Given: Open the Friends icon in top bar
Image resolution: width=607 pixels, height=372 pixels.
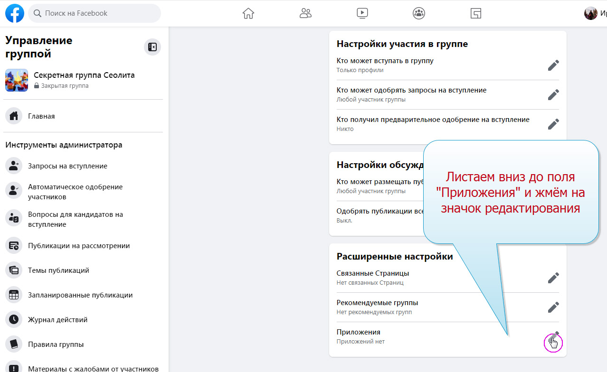Looking at the screenshot, I should [x=305, y=13].
